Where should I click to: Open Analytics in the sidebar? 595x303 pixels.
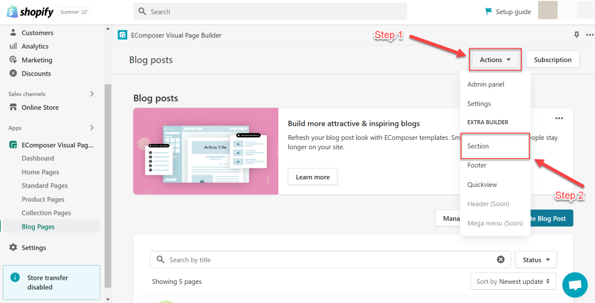click(35, 46)
